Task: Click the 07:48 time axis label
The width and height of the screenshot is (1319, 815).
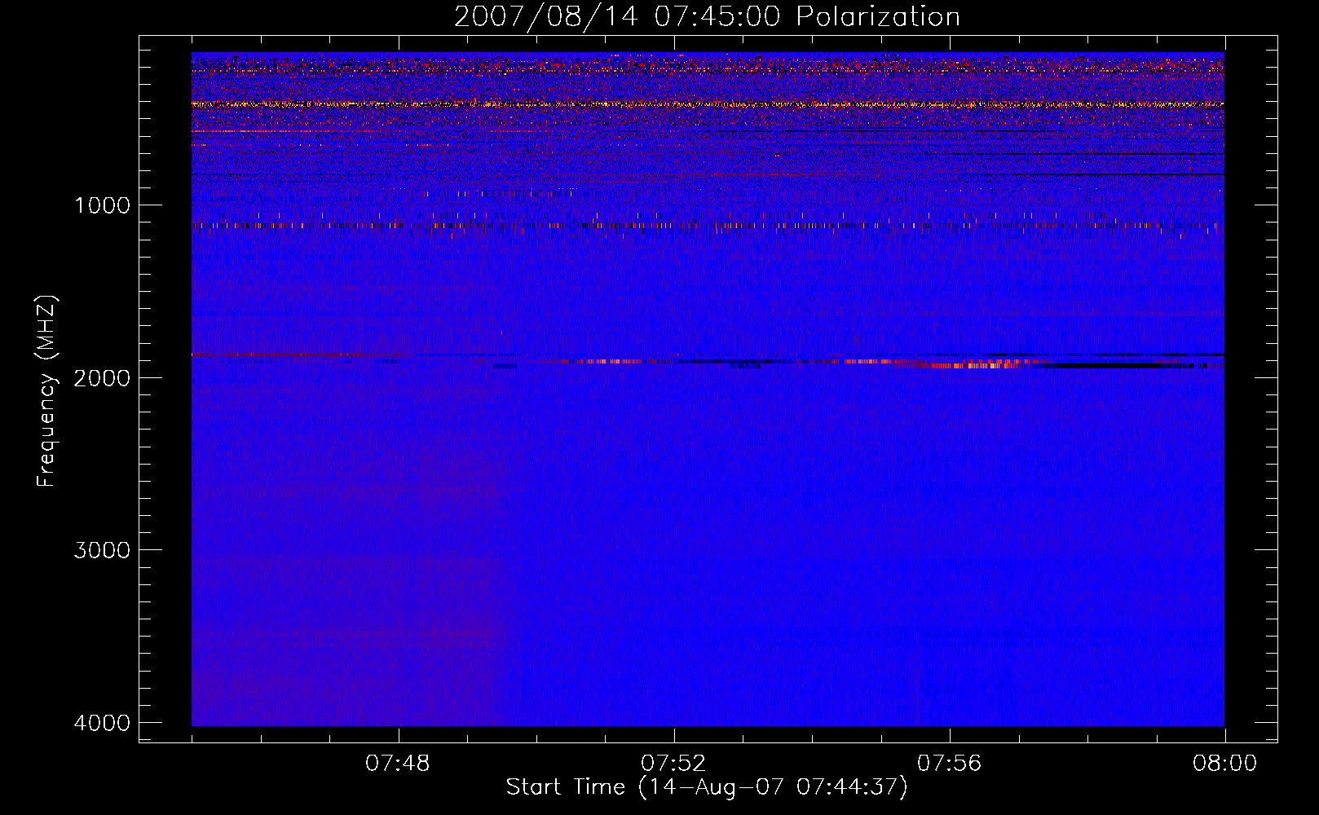Action: (x=398, y=764)
